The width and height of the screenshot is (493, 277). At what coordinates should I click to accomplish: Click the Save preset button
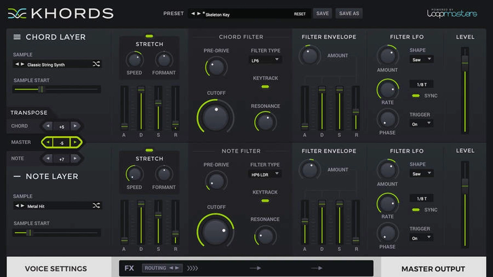[323, 14]
